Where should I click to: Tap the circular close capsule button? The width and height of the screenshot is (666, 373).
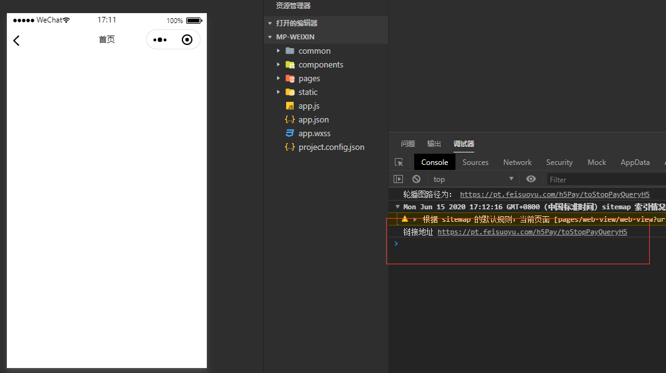click(187, 40)
